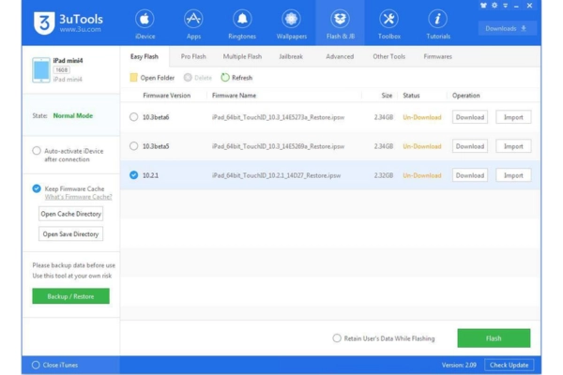Select the 10.3beta6 firmware radio button
The width and height of the screenshot is (563, 375).
[x=134, y=117]
